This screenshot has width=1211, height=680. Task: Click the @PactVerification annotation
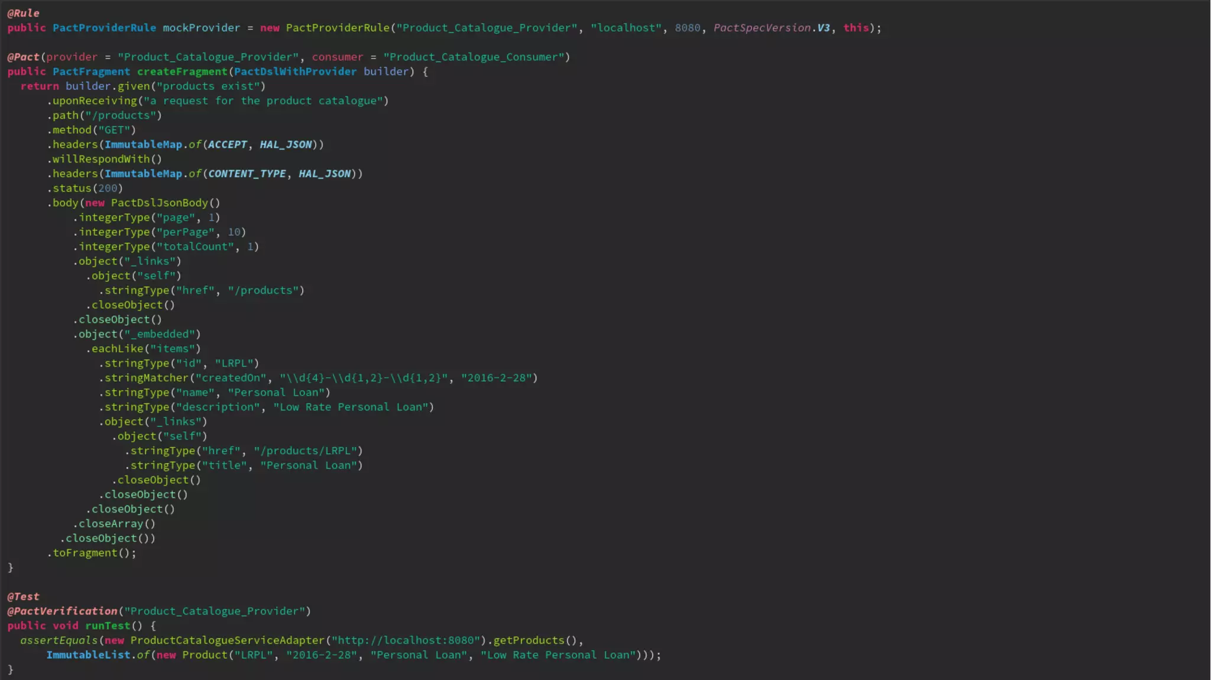(x=62, y=611)
